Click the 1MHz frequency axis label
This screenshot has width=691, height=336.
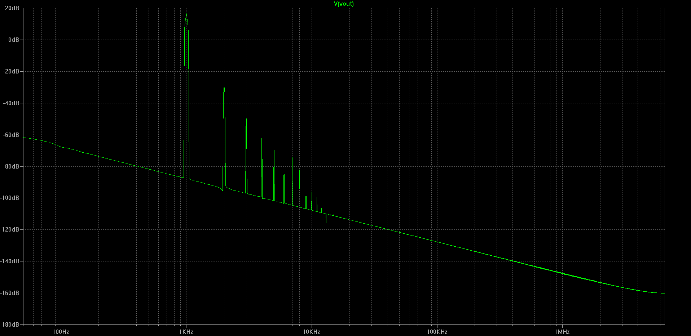point(562,332)
